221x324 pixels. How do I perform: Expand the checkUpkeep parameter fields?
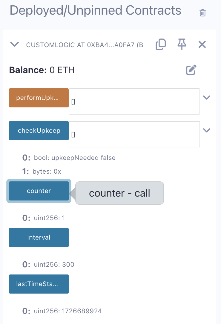(207, 130)
